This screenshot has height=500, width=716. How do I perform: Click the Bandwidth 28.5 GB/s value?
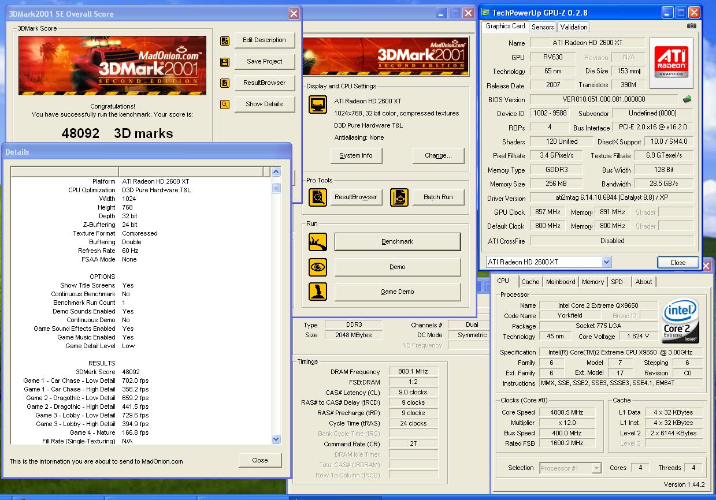click(x=663, y=184)
